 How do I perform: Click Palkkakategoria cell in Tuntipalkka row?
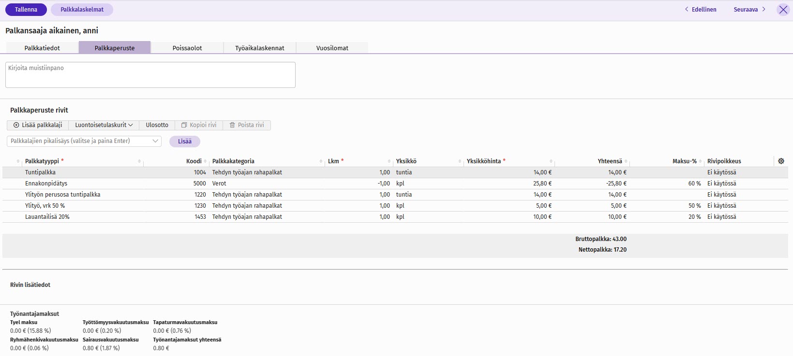[x=247, y=172]
